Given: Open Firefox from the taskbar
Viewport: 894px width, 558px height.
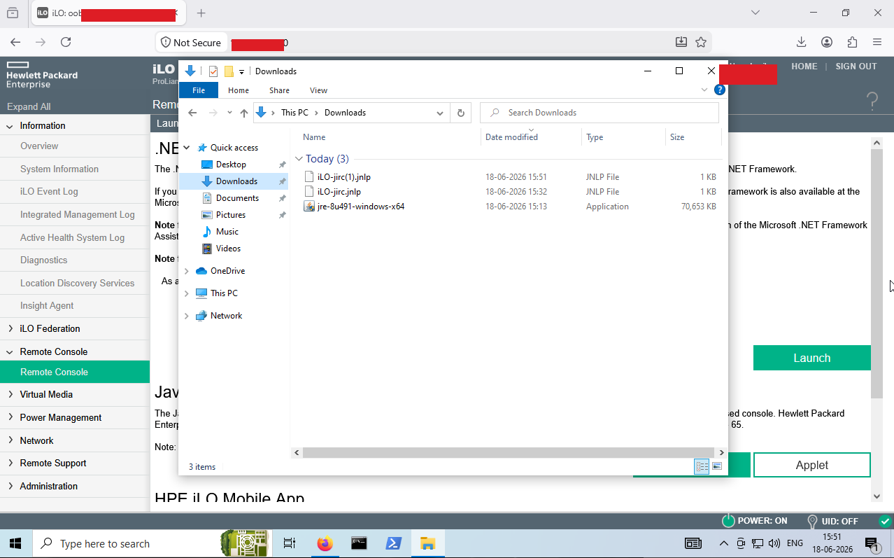Looking at the screenshot, I should pyautogui.click(x=325, y=543).
